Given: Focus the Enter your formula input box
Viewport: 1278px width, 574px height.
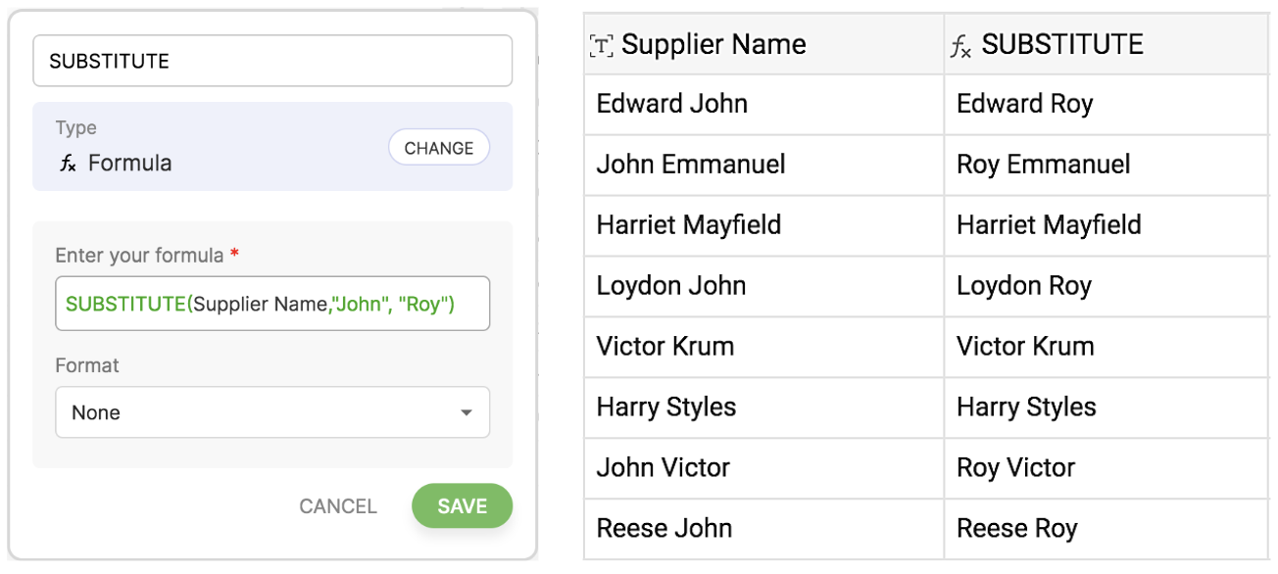Looking at the screenshot, I should [x=271, y=304].
